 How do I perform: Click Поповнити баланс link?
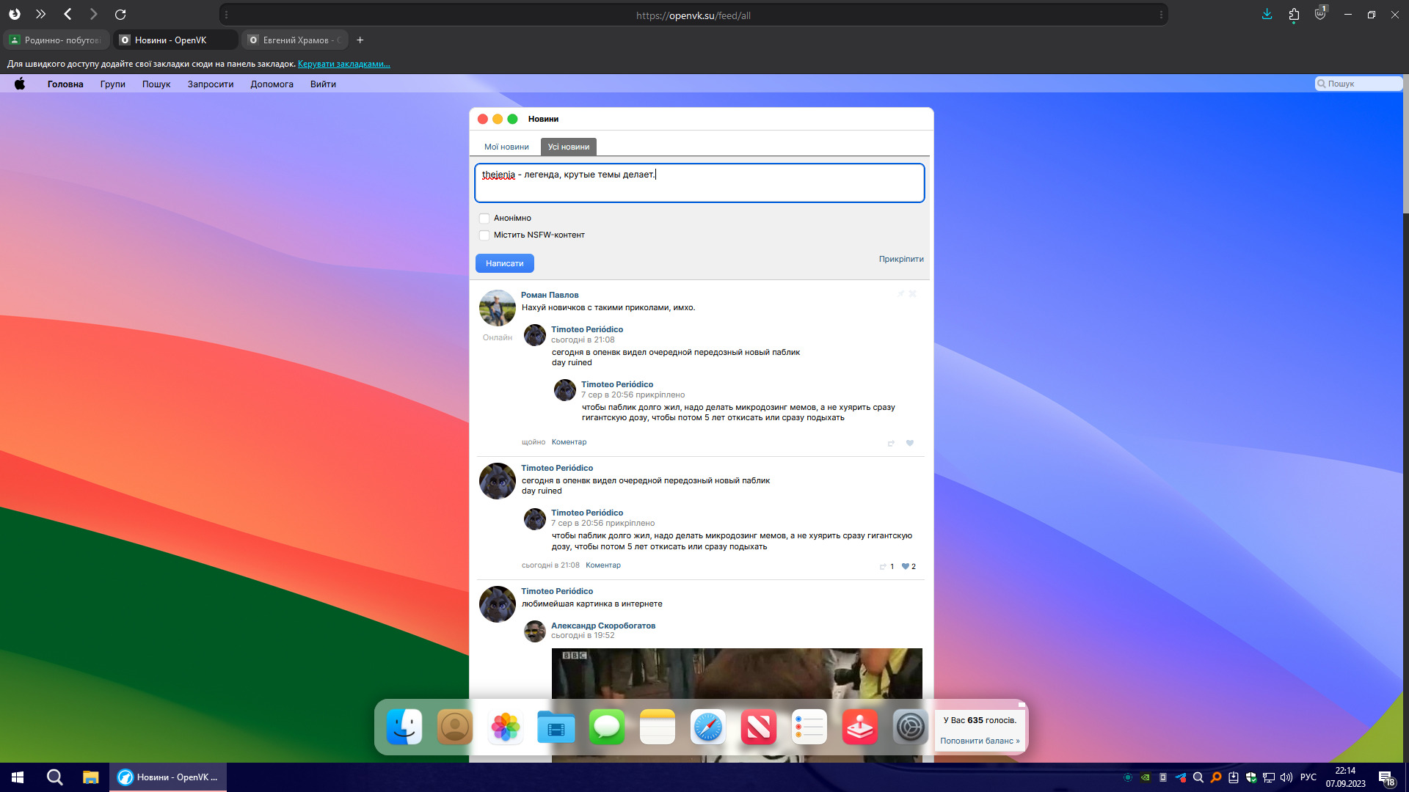pyautogui.click(x=980, y=741)
